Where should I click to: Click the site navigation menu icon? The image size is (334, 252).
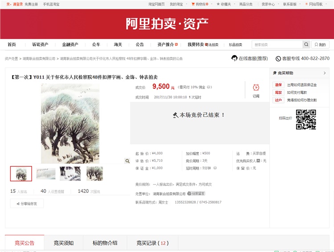point(306,4)
